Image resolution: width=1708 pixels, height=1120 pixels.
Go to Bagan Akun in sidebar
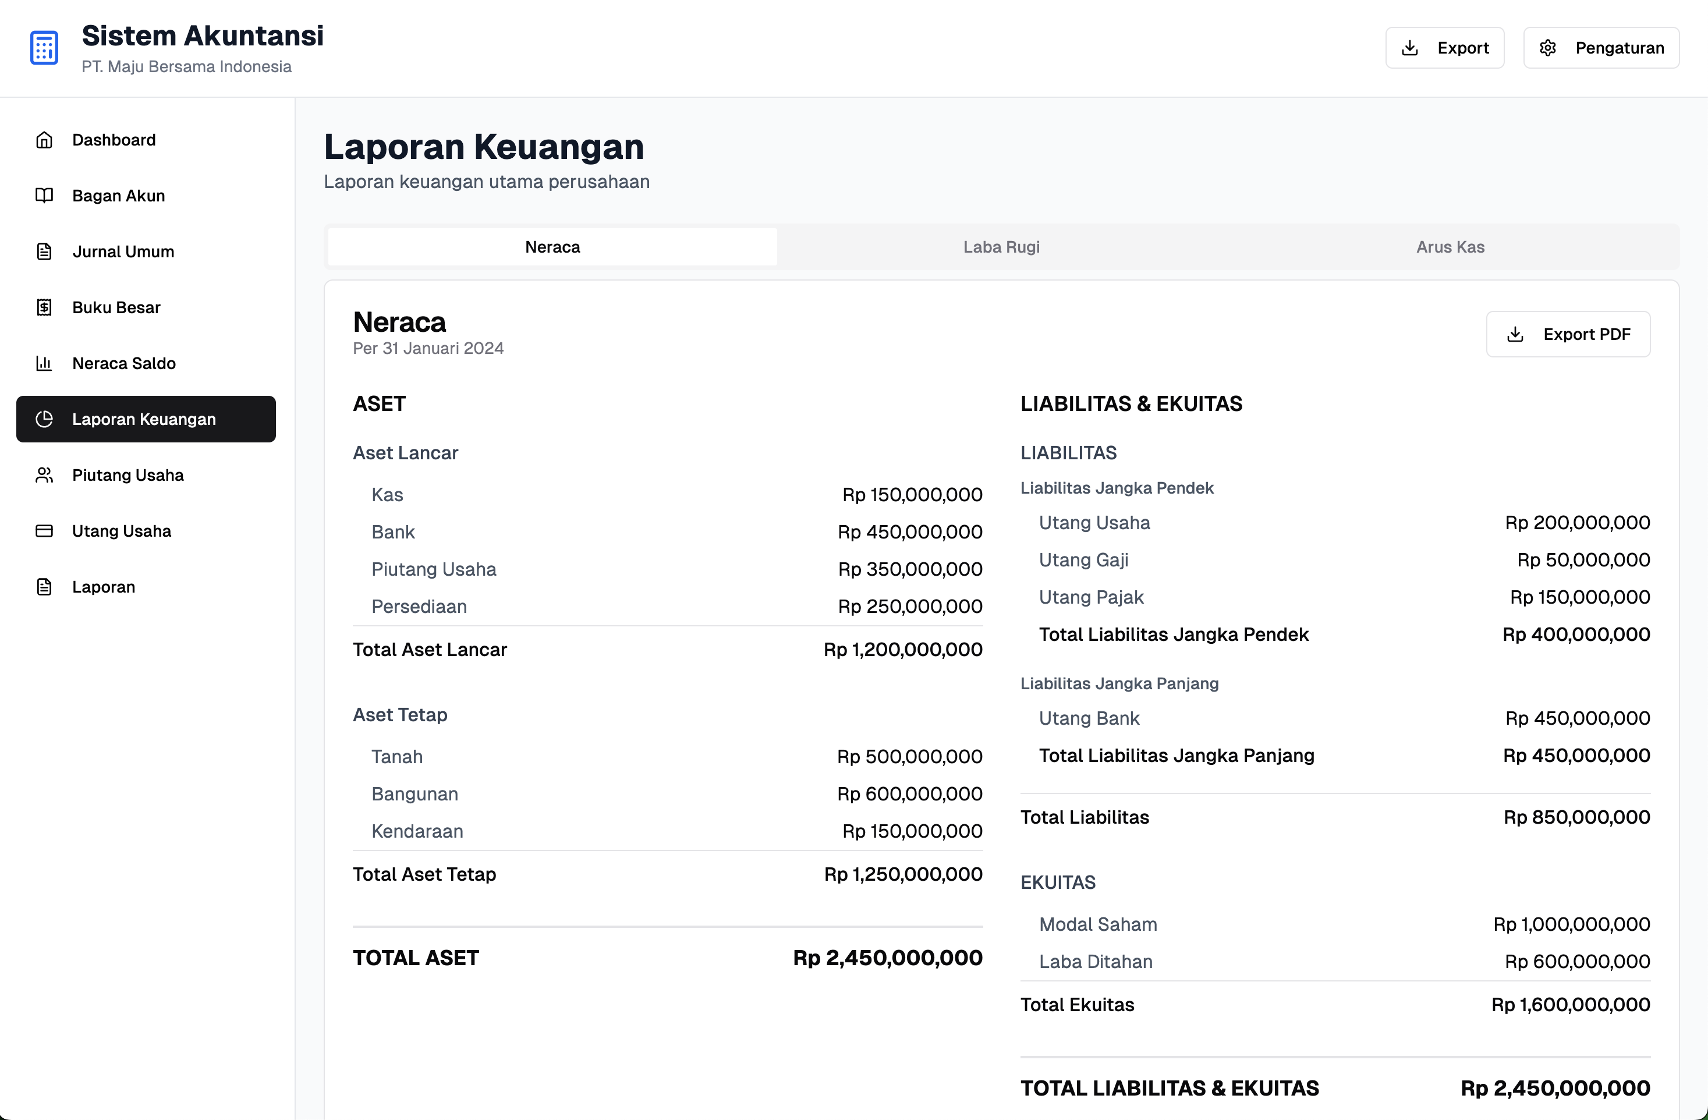[x=146, y=196]
